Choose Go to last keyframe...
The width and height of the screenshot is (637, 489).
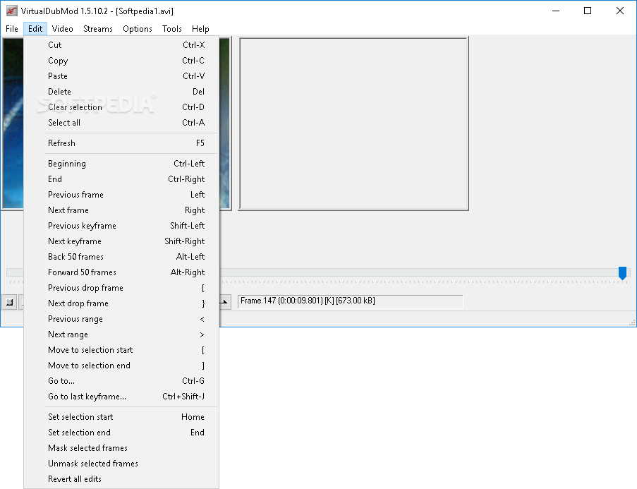[121, 397]
